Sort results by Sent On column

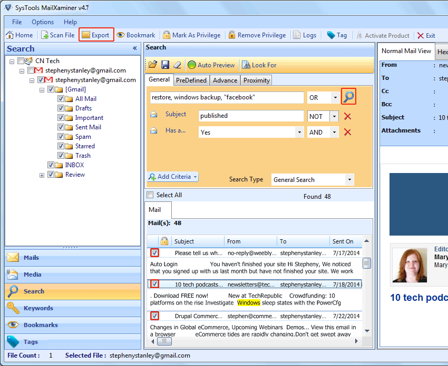tap(345, 241)
